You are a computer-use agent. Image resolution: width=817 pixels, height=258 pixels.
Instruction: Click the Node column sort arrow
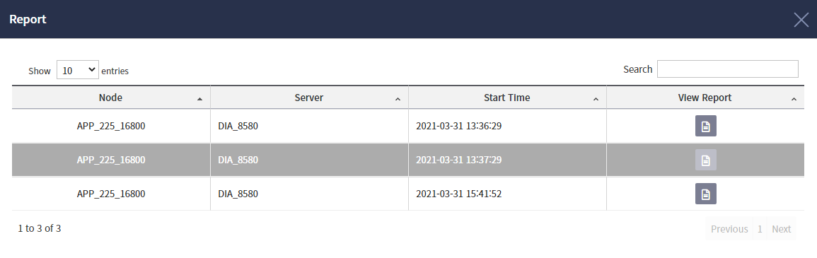click(200, 99)
